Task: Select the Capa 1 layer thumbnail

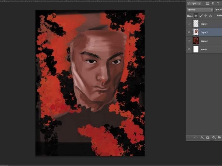Action: tap(196, 24)
